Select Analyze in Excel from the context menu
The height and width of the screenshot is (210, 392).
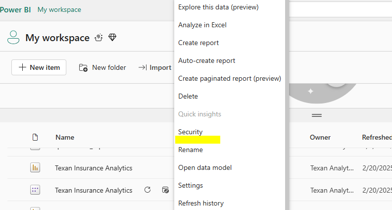(202, 25)
